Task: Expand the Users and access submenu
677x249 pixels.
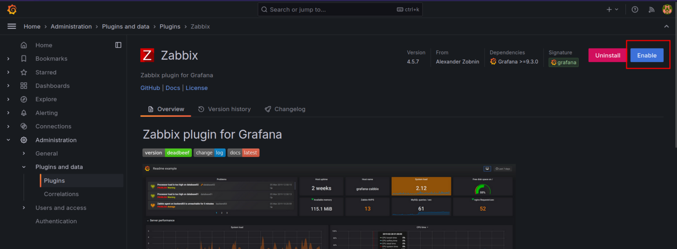Action: [24, 208]
